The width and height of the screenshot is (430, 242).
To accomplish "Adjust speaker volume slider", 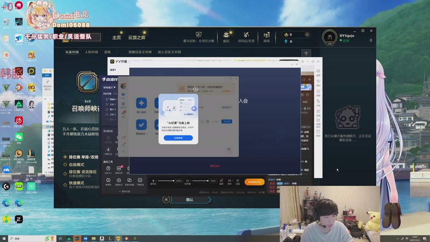I will pyautogui.click(x=200, y=181).
